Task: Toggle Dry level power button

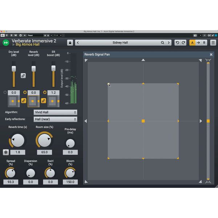Action: (5, 92)
